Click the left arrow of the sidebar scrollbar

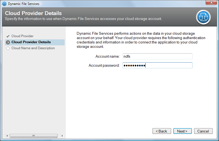pos(4,136)
